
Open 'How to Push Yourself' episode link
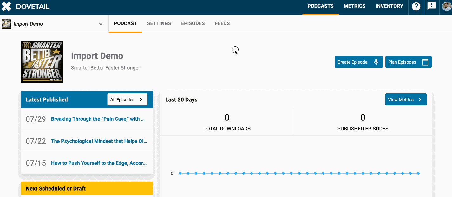pyautogui.click(x=99, y=163)
